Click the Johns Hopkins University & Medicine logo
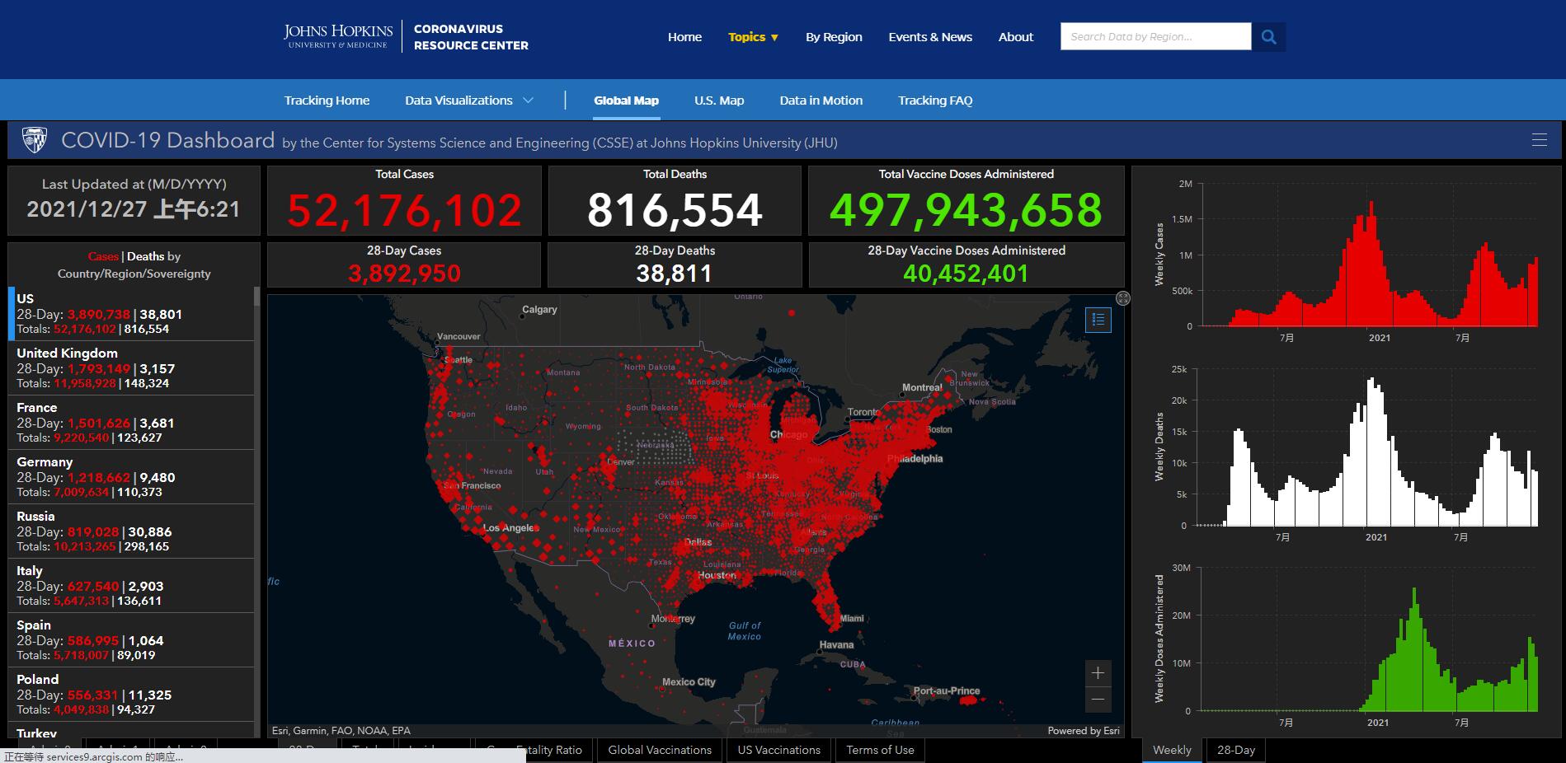 (338, 36)
